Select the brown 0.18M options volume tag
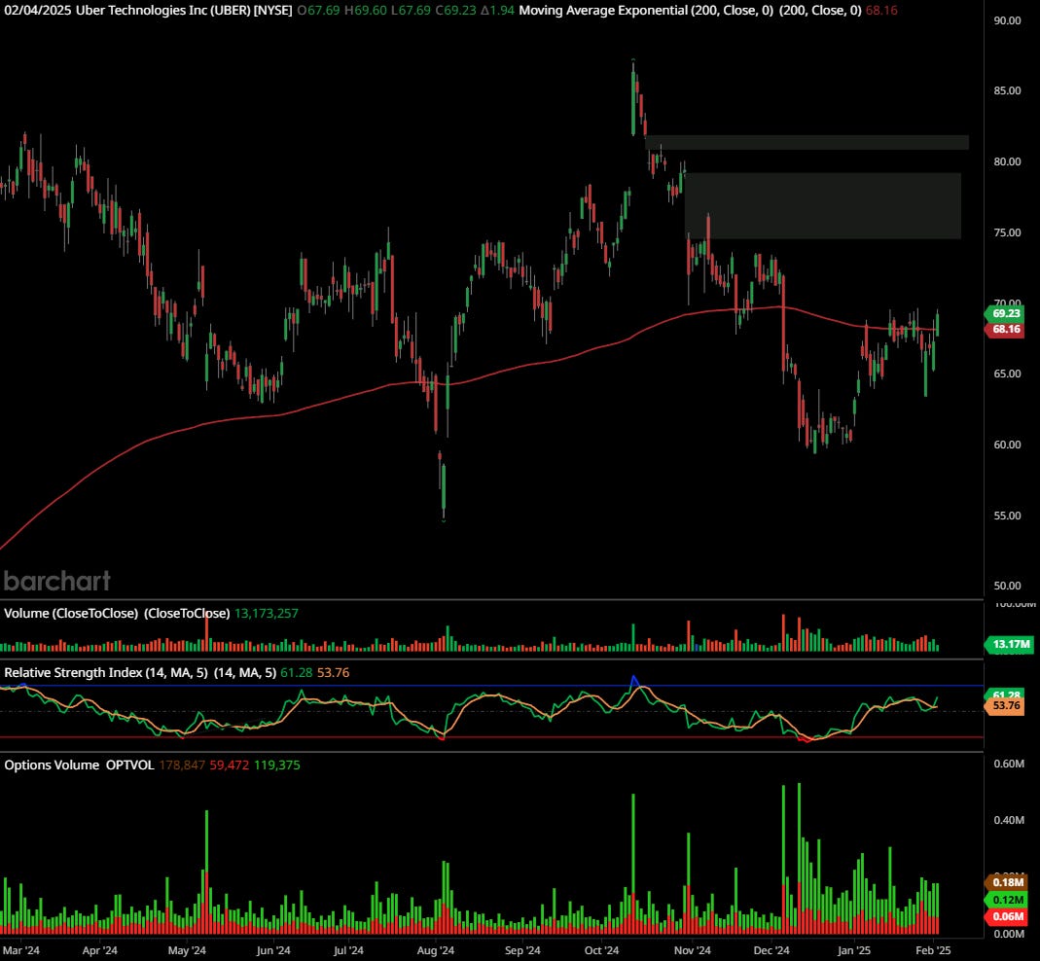 1008,883
